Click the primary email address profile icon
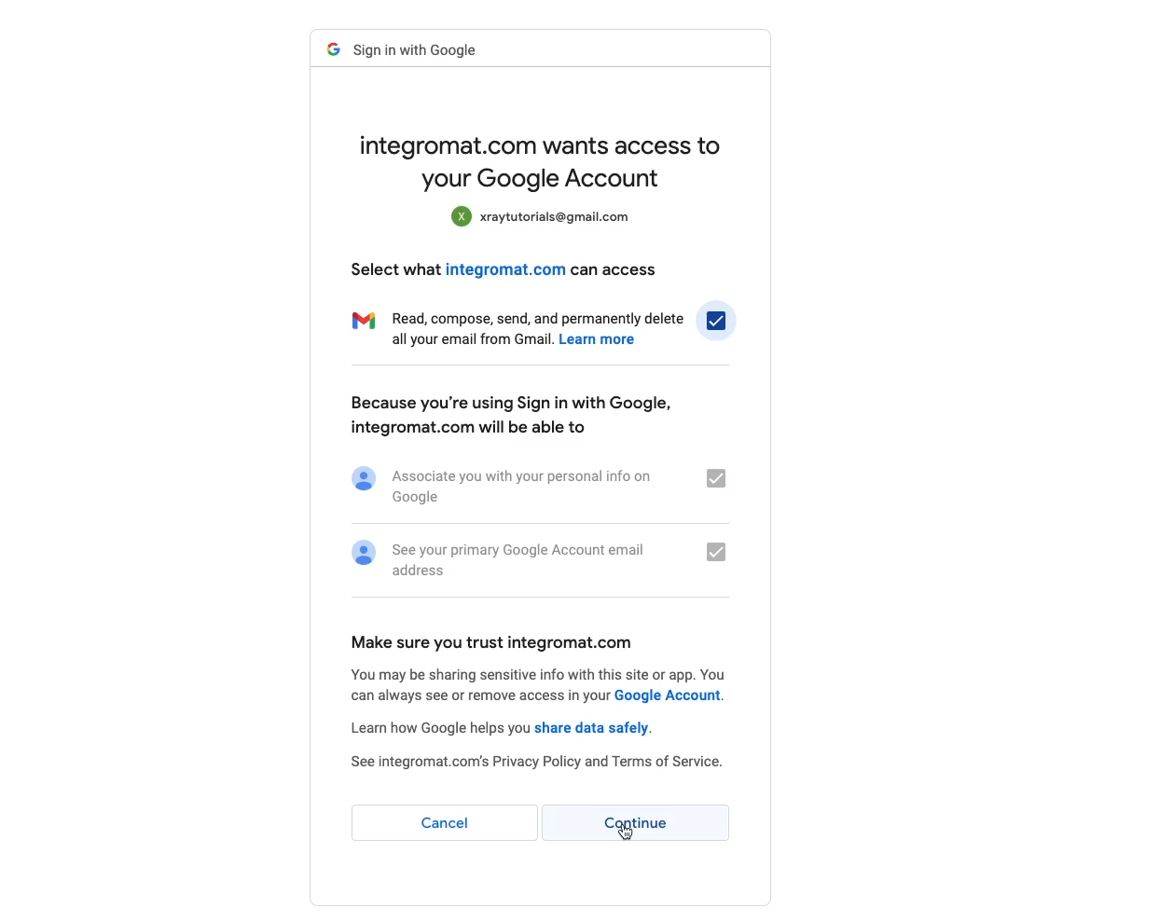Viewport: 1159px width, 922px height. pos(364,552)
